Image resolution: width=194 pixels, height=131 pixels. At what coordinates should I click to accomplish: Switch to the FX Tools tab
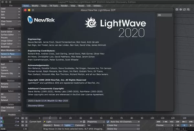point(54,6)
